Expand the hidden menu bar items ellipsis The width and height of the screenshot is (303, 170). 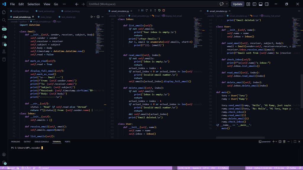[x=64, y=4]
